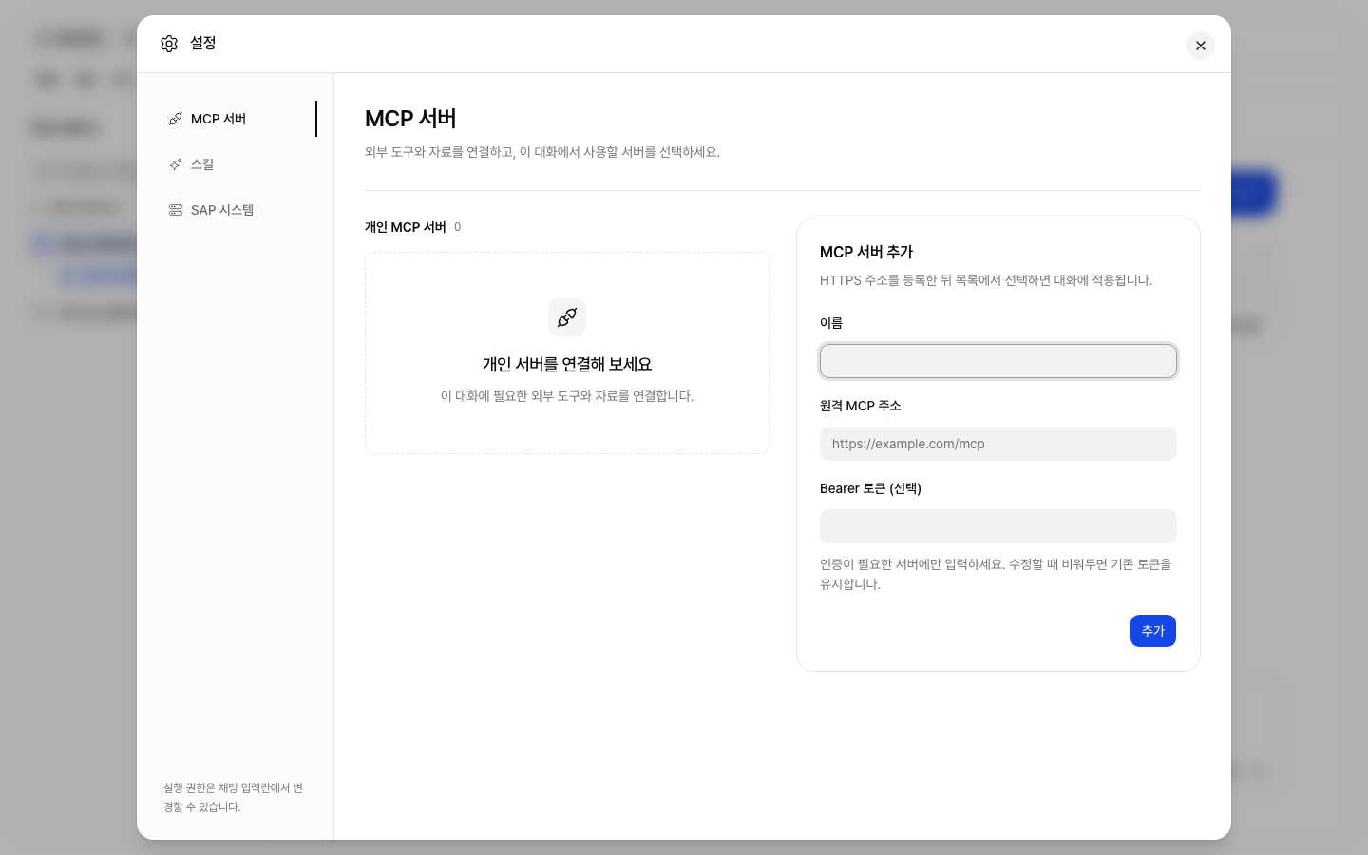This screenshot has width=1368, height=855.
Task: Click the server icon beside SAP 시스템
Action: (176, 210)
